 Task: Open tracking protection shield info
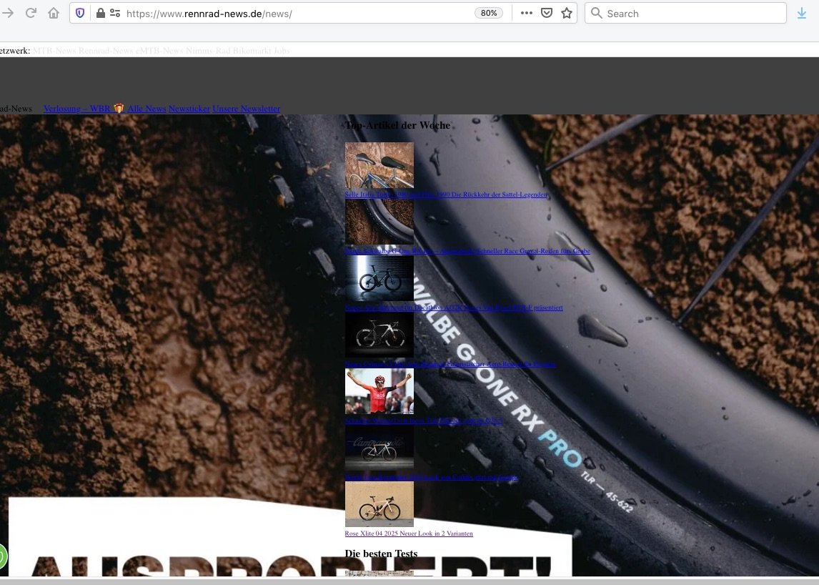pos(80,13)
